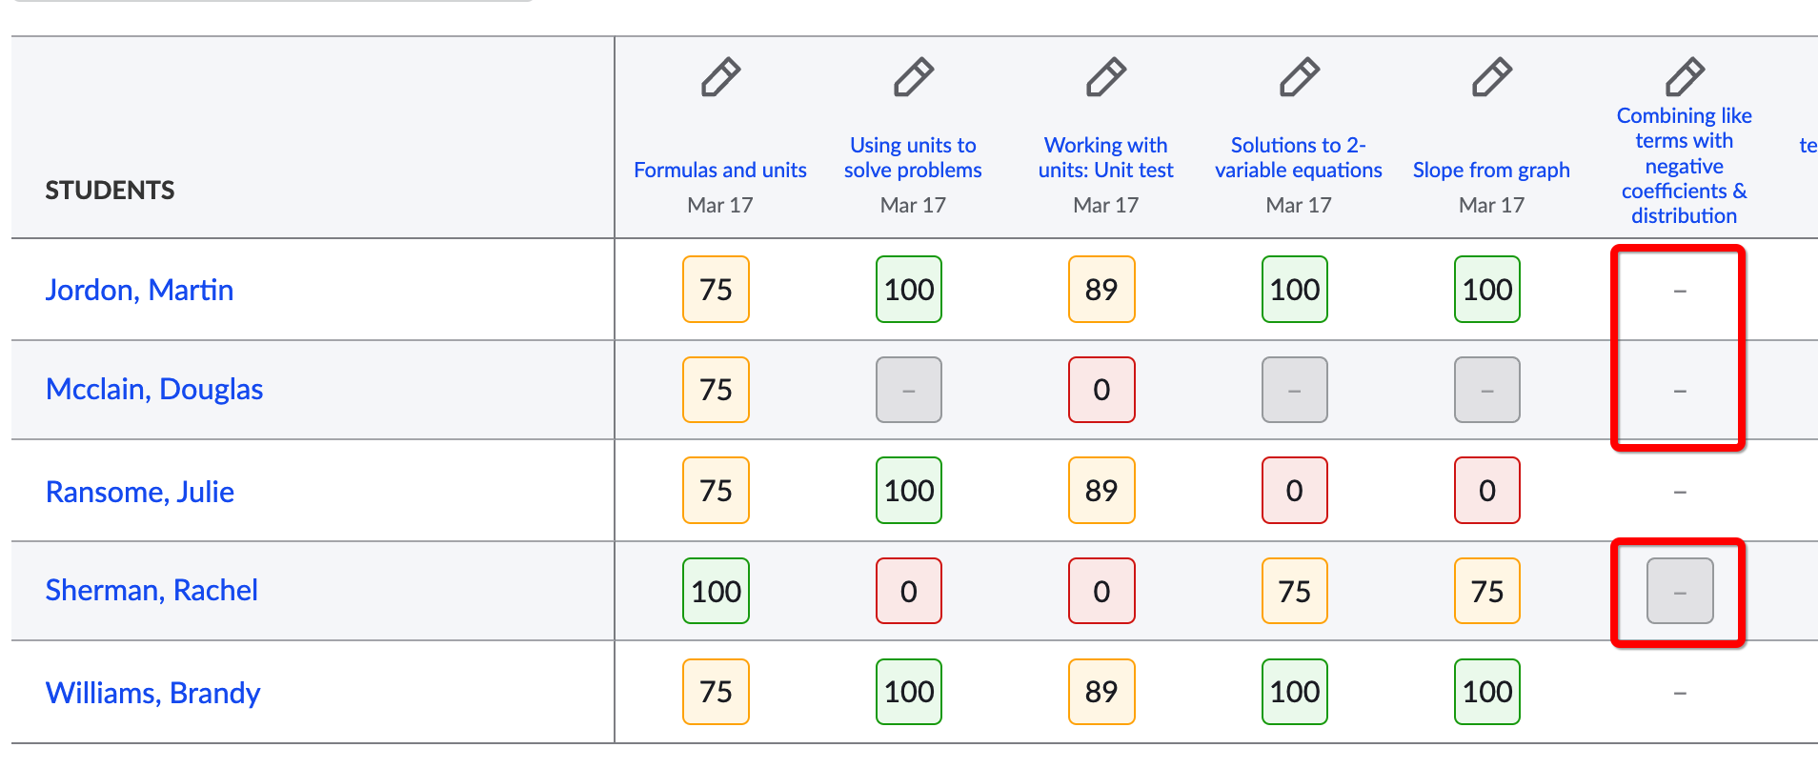
Task: Click Douglas Mcclain's 0 in Working with units
Action: 1101,390
